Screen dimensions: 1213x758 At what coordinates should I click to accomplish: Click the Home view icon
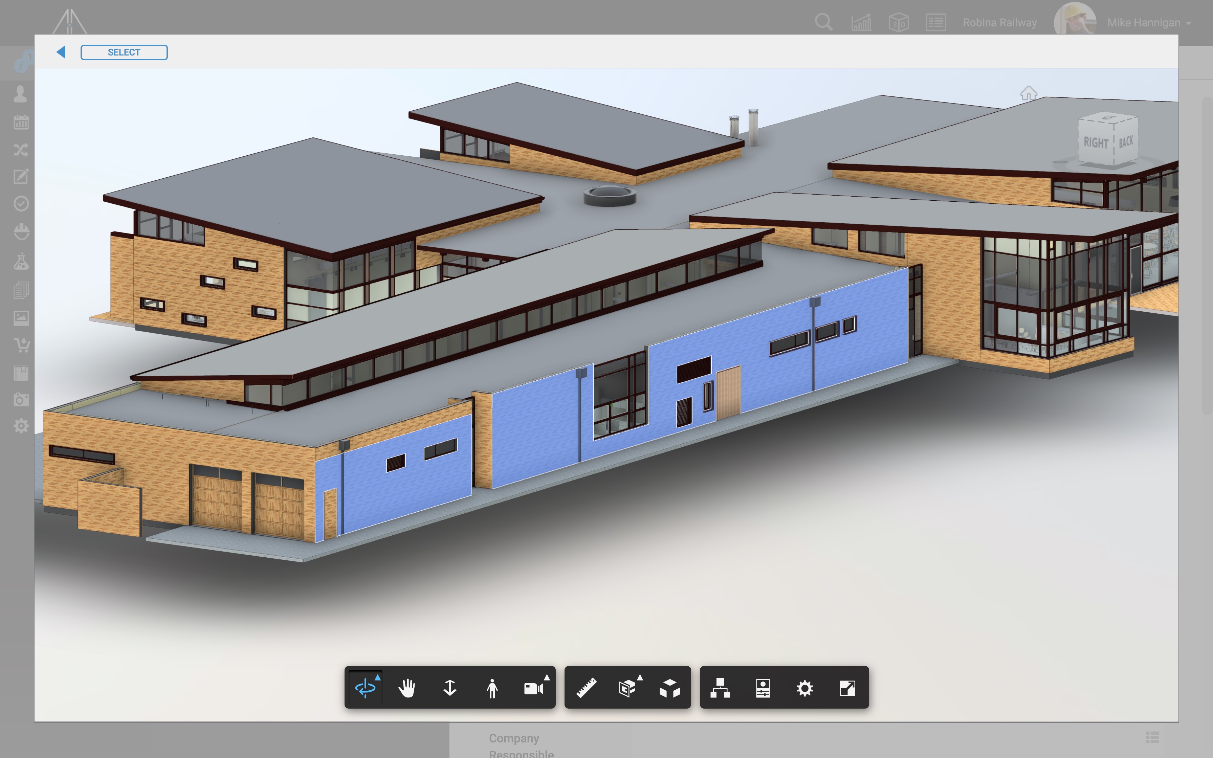1028,93
